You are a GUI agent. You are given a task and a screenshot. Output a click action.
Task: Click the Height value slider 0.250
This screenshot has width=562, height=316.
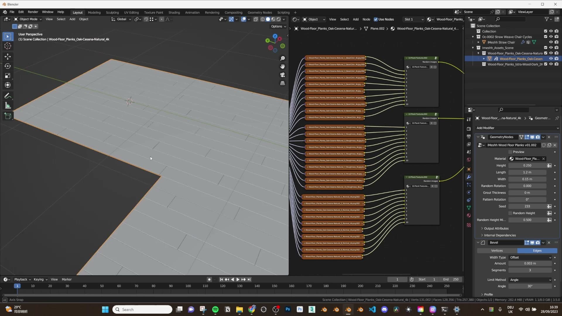pos(527,166)
